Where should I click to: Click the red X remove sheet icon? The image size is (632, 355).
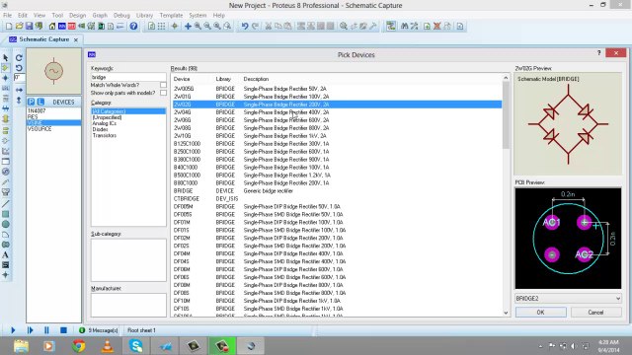point(436,27)
